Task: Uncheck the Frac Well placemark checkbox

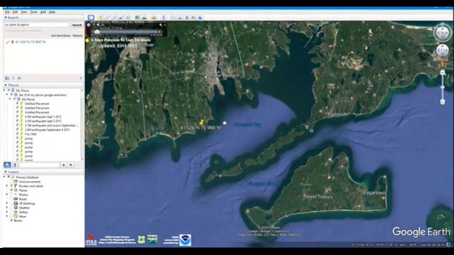Action: [x=17, y=134]
